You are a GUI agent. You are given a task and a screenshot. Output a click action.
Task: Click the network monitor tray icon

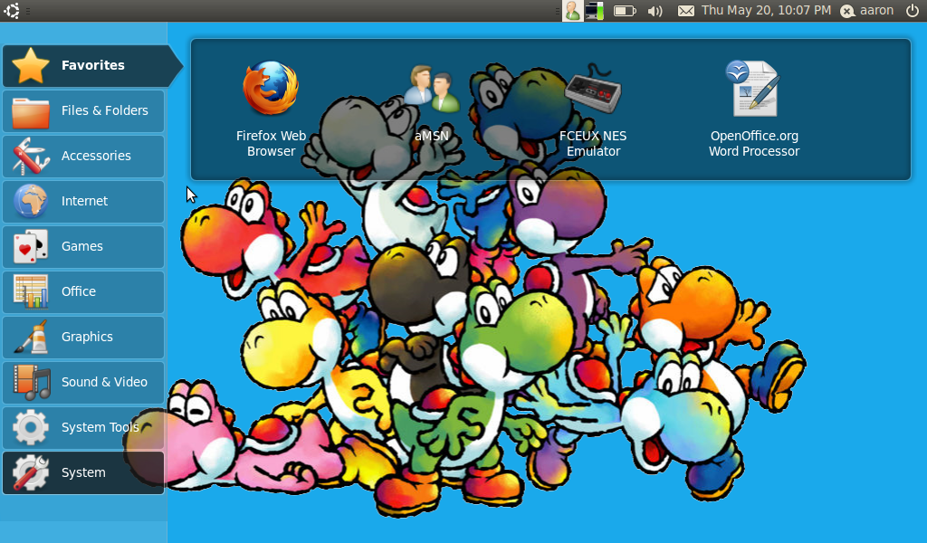(x=595, y=11)
